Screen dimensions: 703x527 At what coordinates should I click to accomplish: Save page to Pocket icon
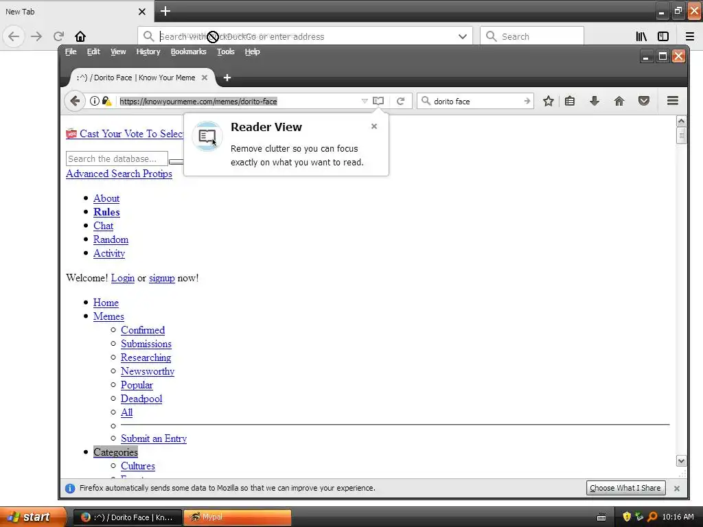click(644, 102)
